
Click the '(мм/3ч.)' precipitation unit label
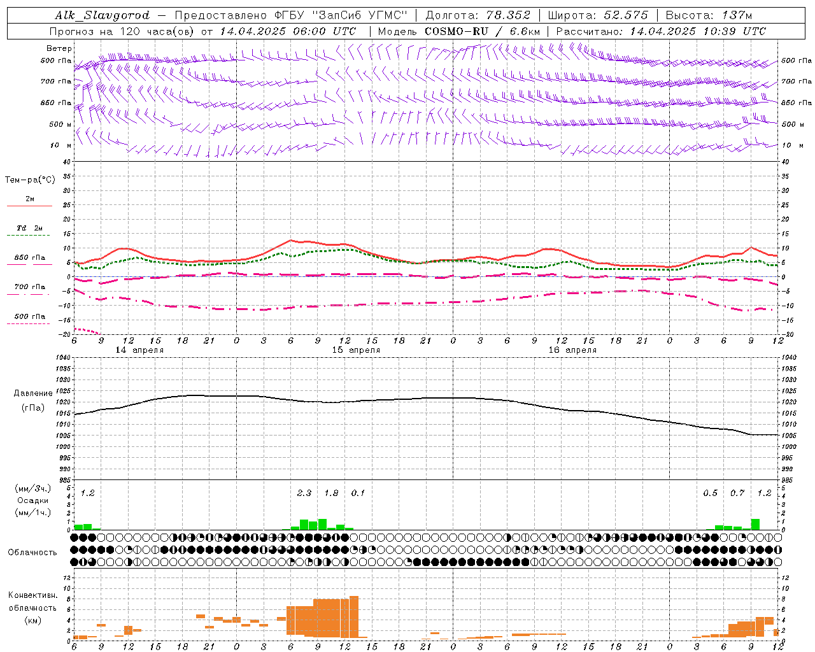pyautogui.click(x=33, y=488)
